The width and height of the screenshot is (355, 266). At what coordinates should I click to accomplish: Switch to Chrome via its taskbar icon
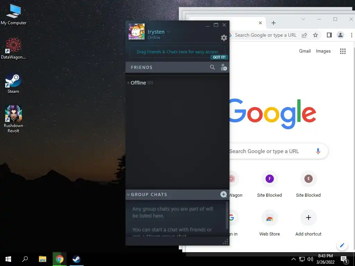(x=60, y=259)
